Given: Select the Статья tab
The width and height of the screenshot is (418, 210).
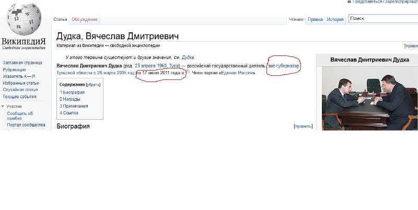Looking at the screenshot, I should [60, 19].
